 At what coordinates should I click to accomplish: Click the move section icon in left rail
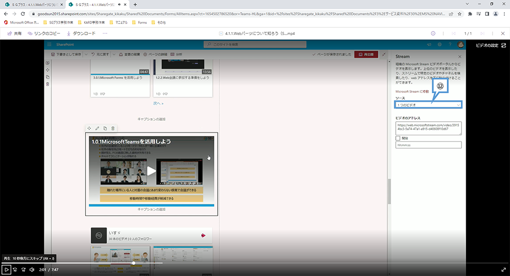(x=47, y=70)
